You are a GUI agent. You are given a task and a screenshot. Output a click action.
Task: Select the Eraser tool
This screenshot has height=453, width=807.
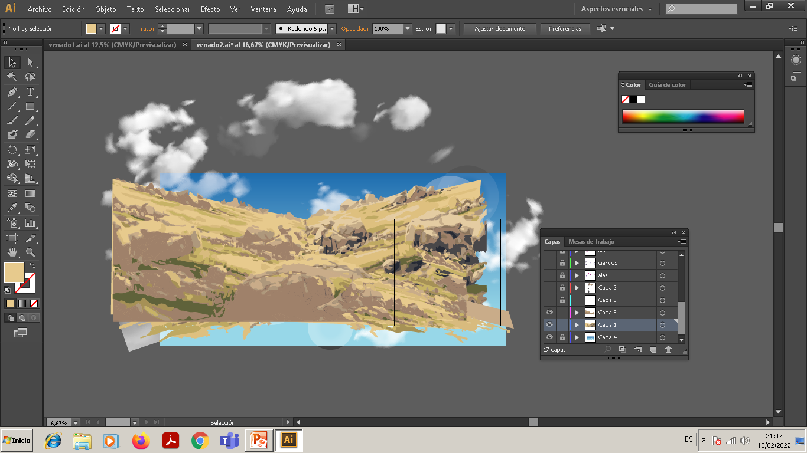tap(30, 134)
